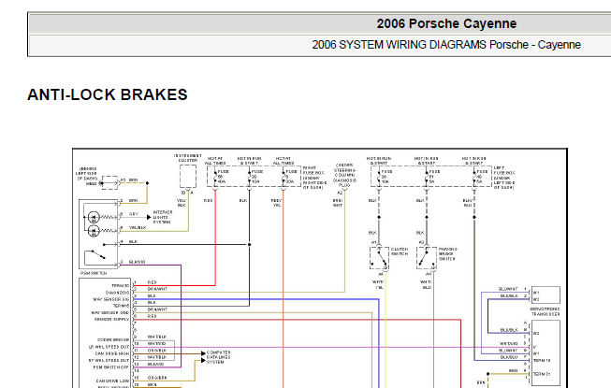The width and height of the screenshot is (611, 388).
Task: Click the "ORG/BRN" wire label at pin 15
Action: 157,378
